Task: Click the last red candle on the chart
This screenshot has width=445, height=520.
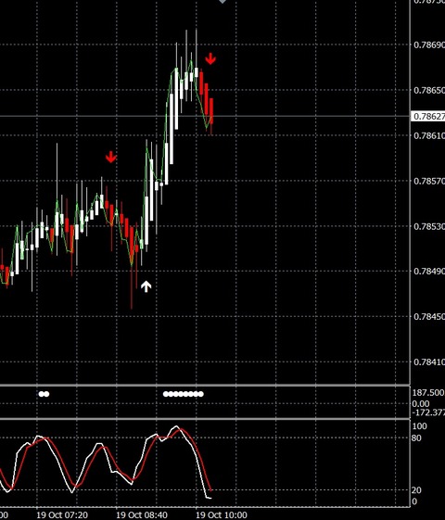Action: [x=211, y=111]
